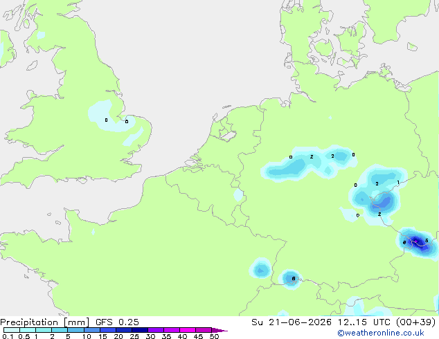Click the '(00+39)' forecast run offset
439x339 pixels.
[416, 322]
